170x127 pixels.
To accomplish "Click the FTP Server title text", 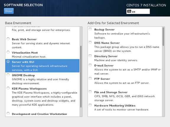I will tap(102, 79).
